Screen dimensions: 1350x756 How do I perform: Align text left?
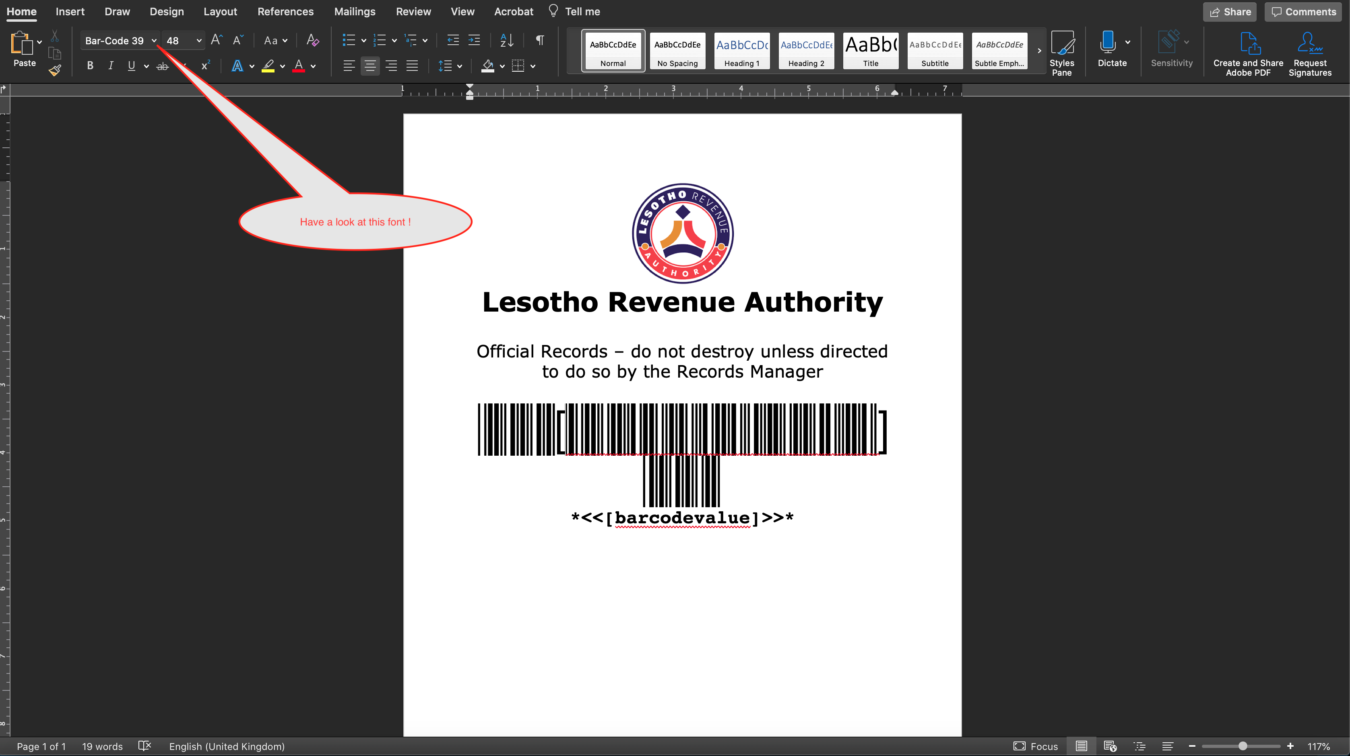[349, 66]
